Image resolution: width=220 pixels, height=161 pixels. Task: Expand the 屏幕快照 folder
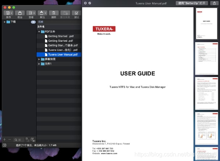(39, 59)
